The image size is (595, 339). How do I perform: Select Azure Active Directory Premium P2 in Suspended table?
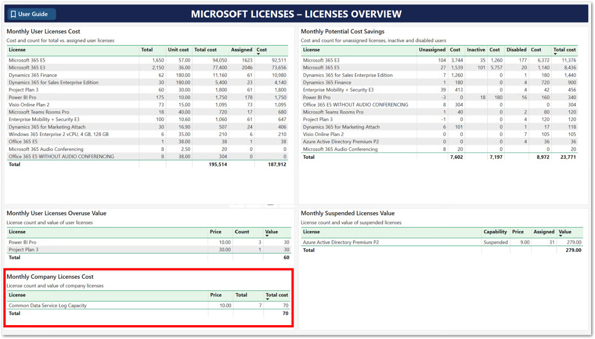[x=341, y=242]
